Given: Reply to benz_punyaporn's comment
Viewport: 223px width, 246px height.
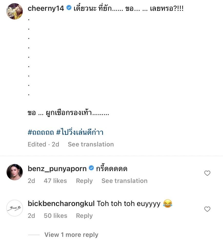Looking at the screenshot, I should click(84, 181).
